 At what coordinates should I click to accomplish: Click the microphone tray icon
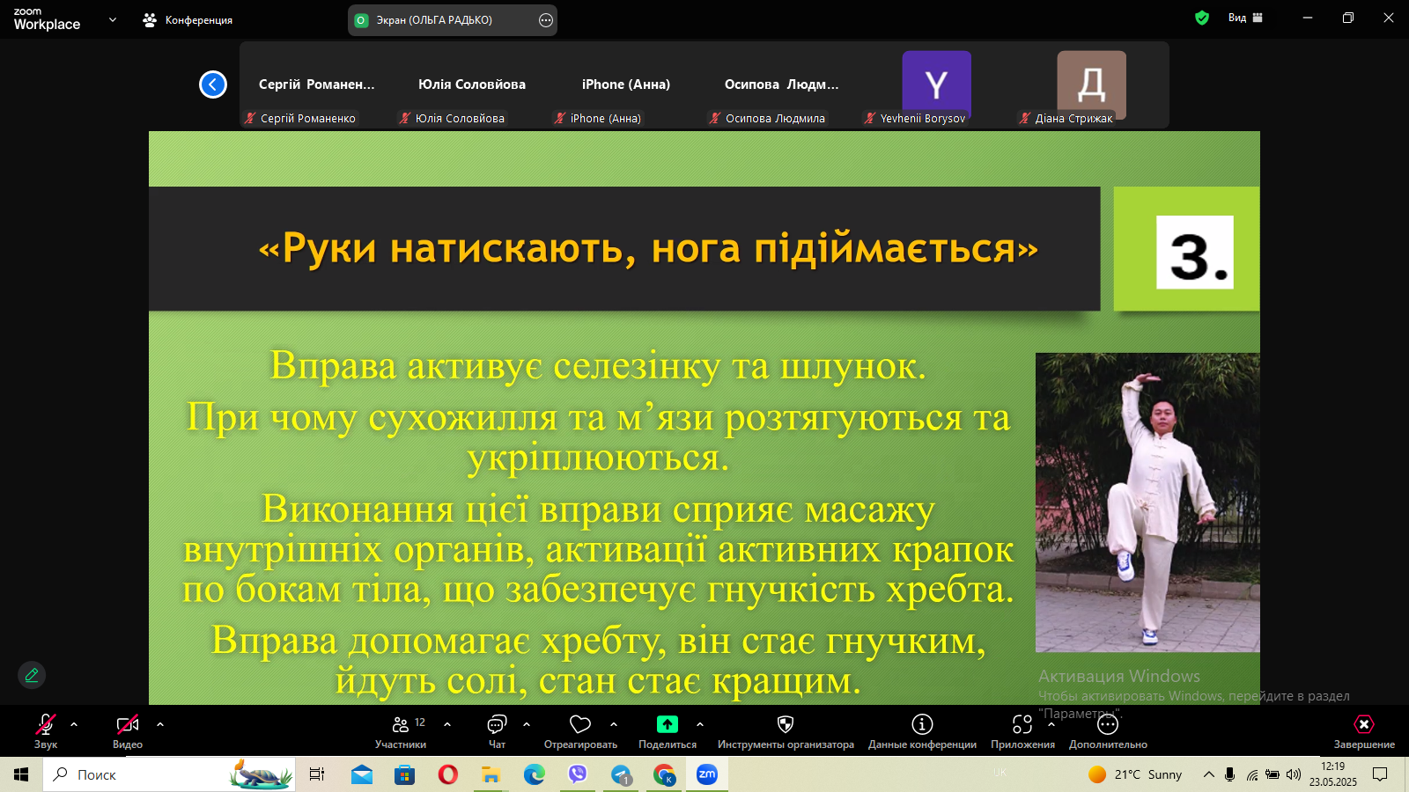pos(1230,774)
